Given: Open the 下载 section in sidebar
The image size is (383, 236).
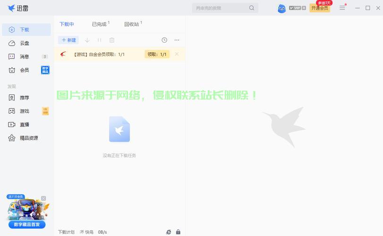Looking at the screenshot, I should tap(26, 30).
